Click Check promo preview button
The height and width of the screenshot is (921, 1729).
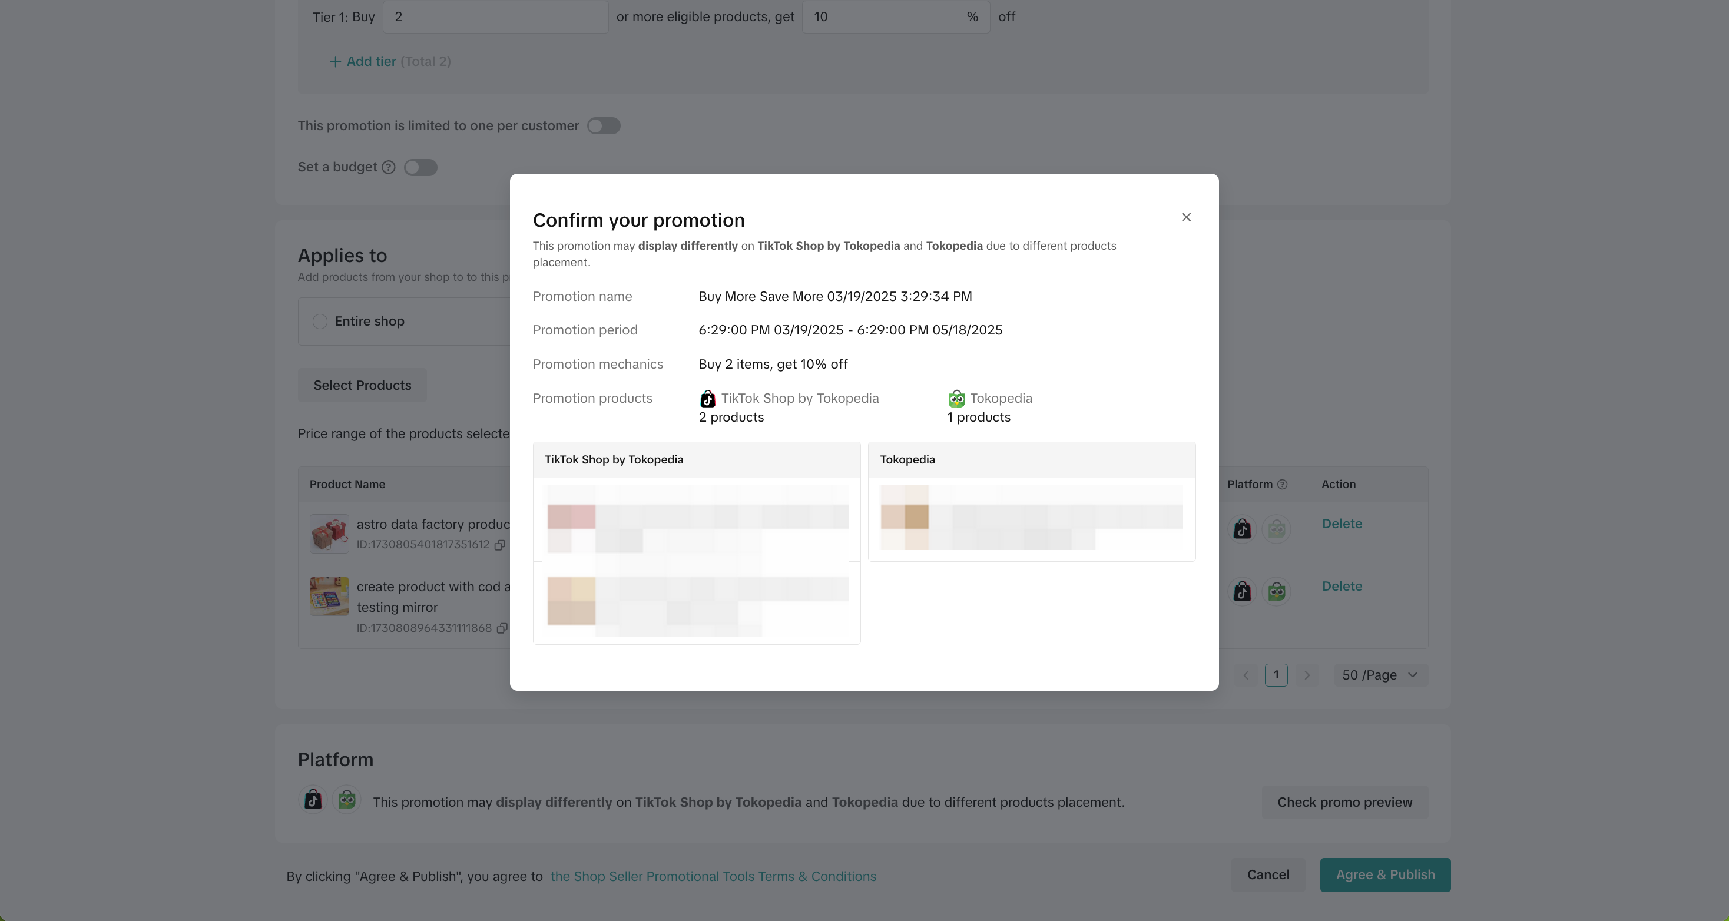point(1344,802)
